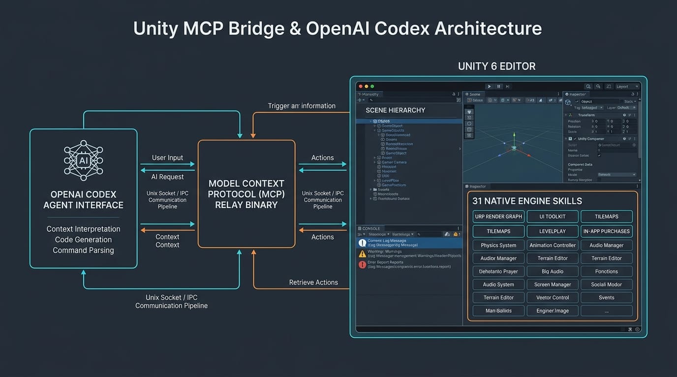Expand the Gamer Camera tree arrow
Screen dimensions: 677x377
374,162
